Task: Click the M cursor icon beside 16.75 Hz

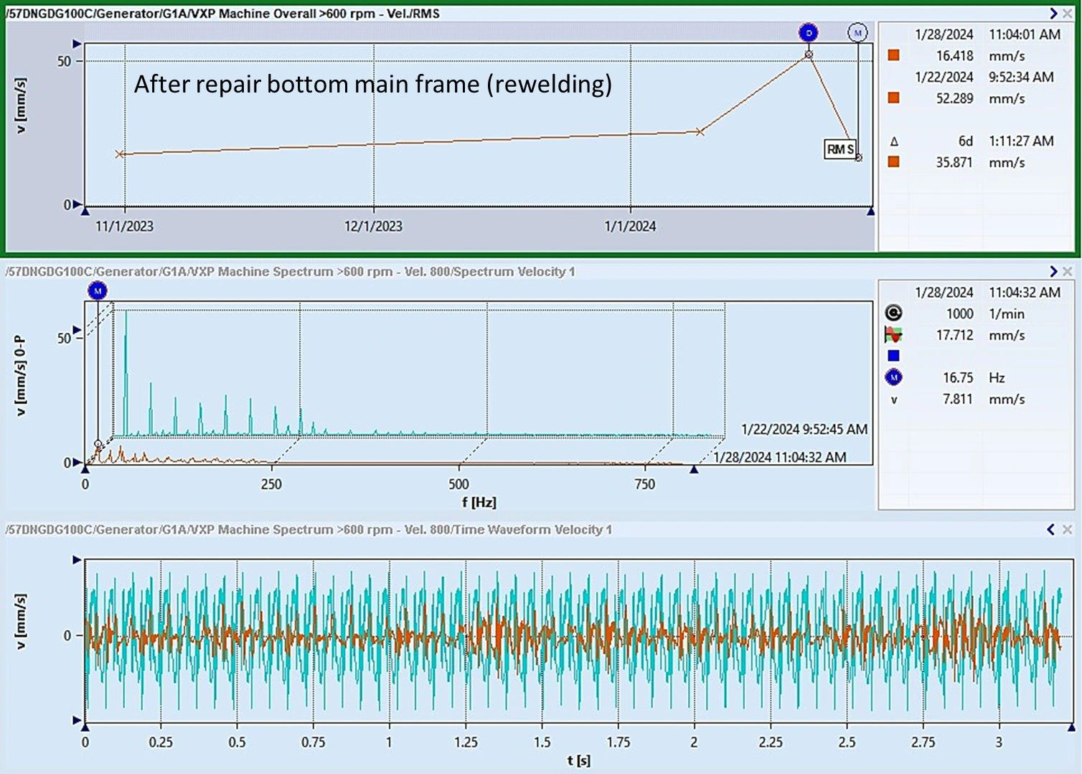Action: pos(893,377)
